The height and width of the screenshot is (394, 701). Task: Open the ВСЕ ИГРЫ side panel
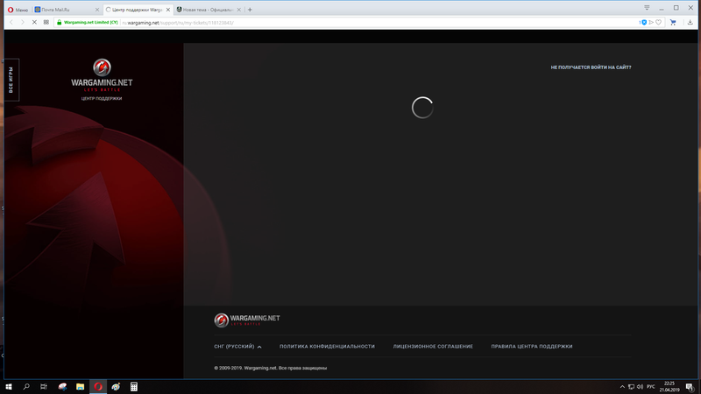11,80
